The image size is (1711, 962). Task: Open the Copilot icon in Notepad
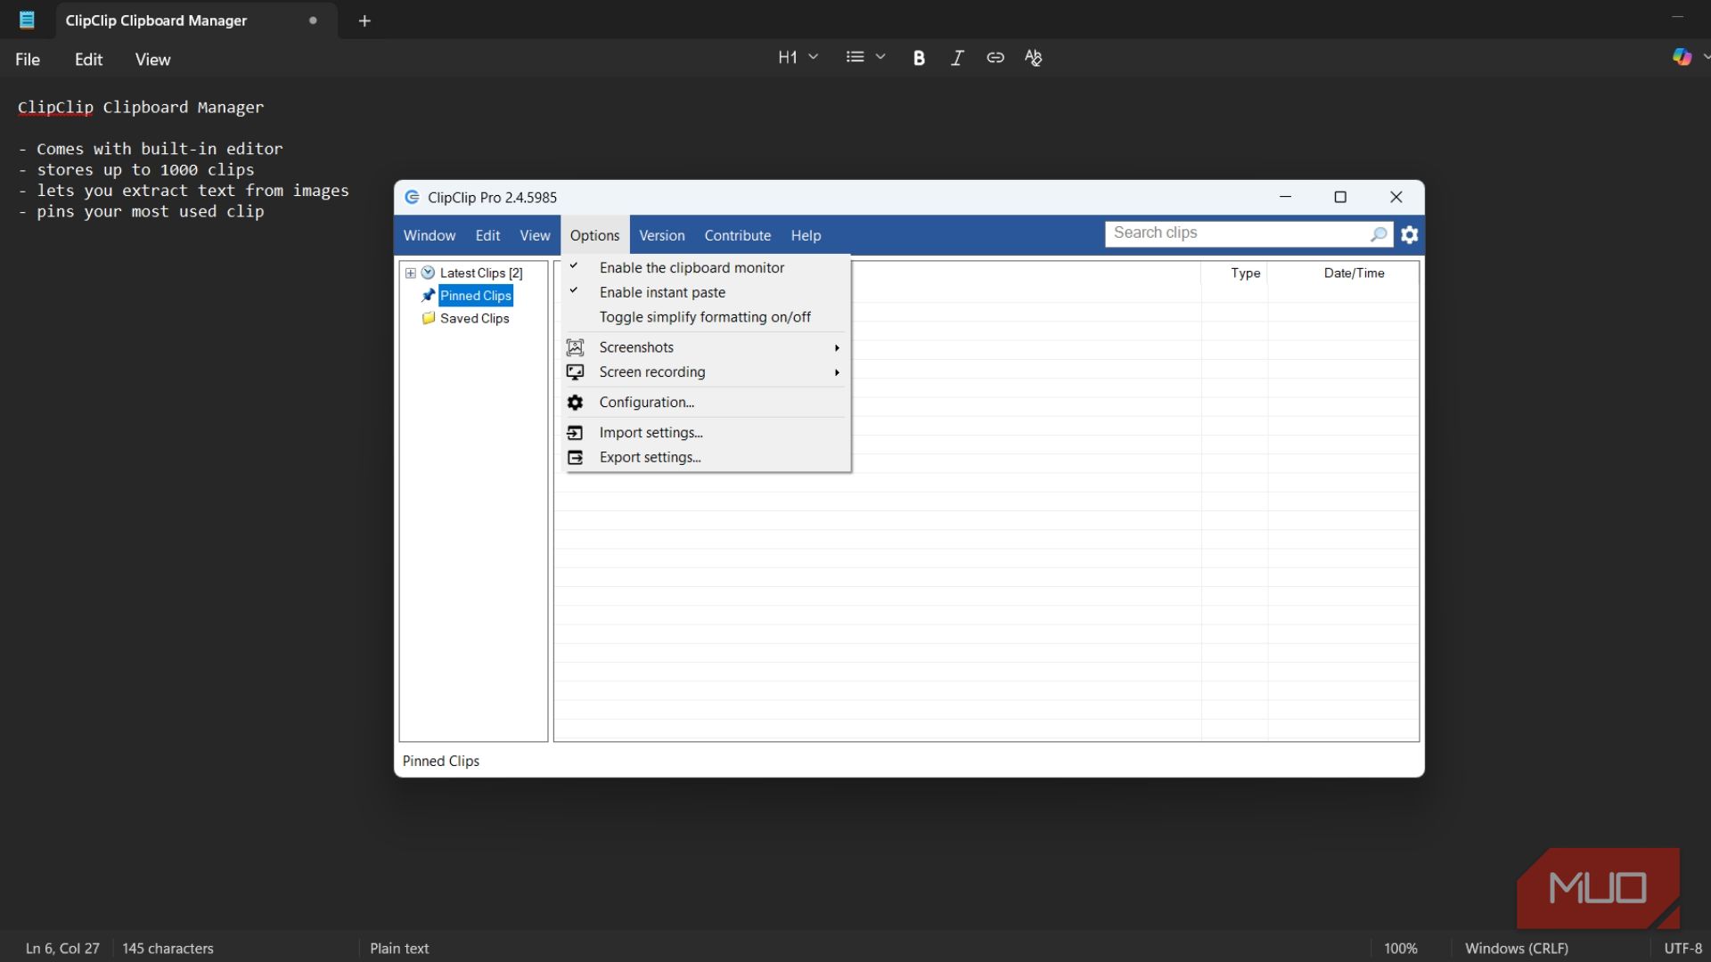[x=1682, y=57]
